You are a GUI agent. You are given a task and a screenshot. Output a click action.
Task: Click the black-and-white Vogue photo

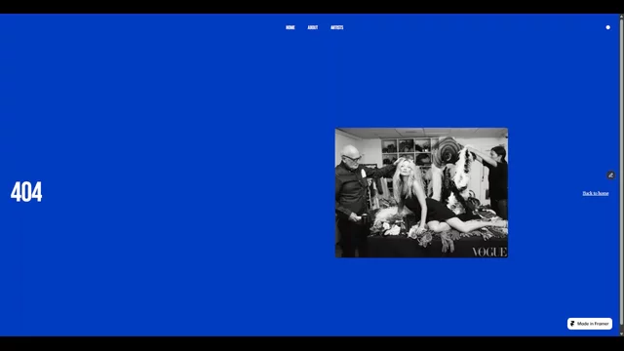pos(421,193)
